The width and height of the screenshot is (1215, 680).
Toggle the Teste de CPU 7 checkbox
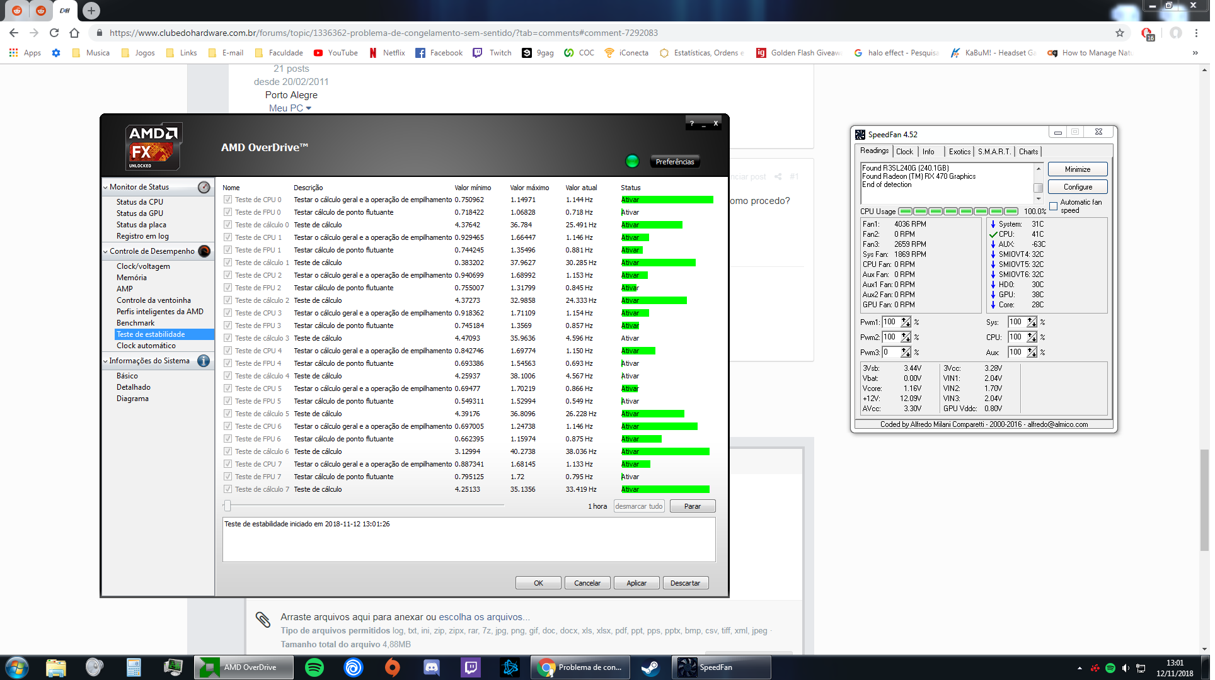click(x=227, y=464)
